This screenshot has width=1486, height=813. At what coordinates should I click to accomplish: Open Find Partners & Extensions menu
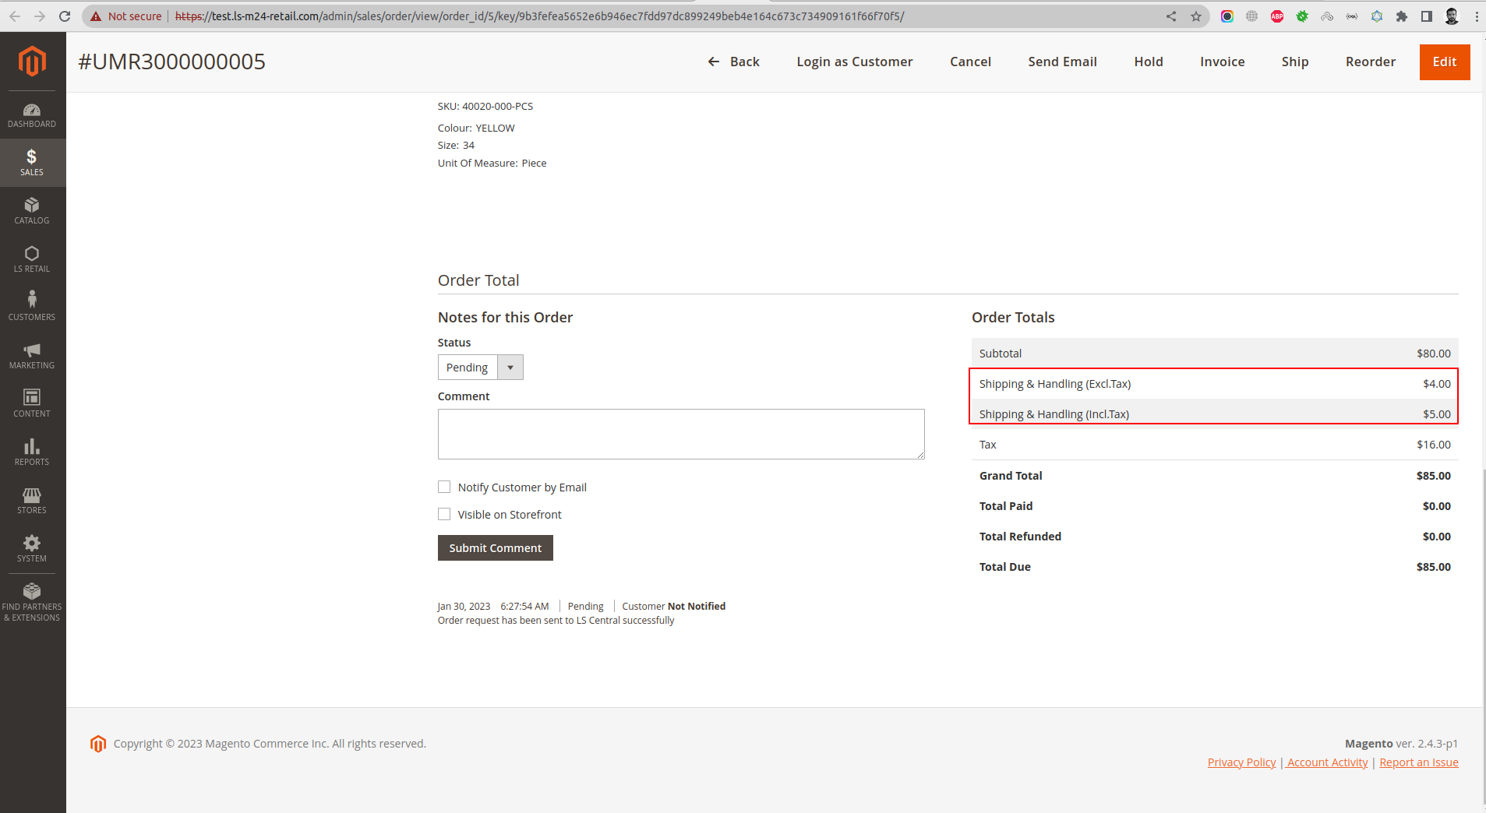click(32, 602)
